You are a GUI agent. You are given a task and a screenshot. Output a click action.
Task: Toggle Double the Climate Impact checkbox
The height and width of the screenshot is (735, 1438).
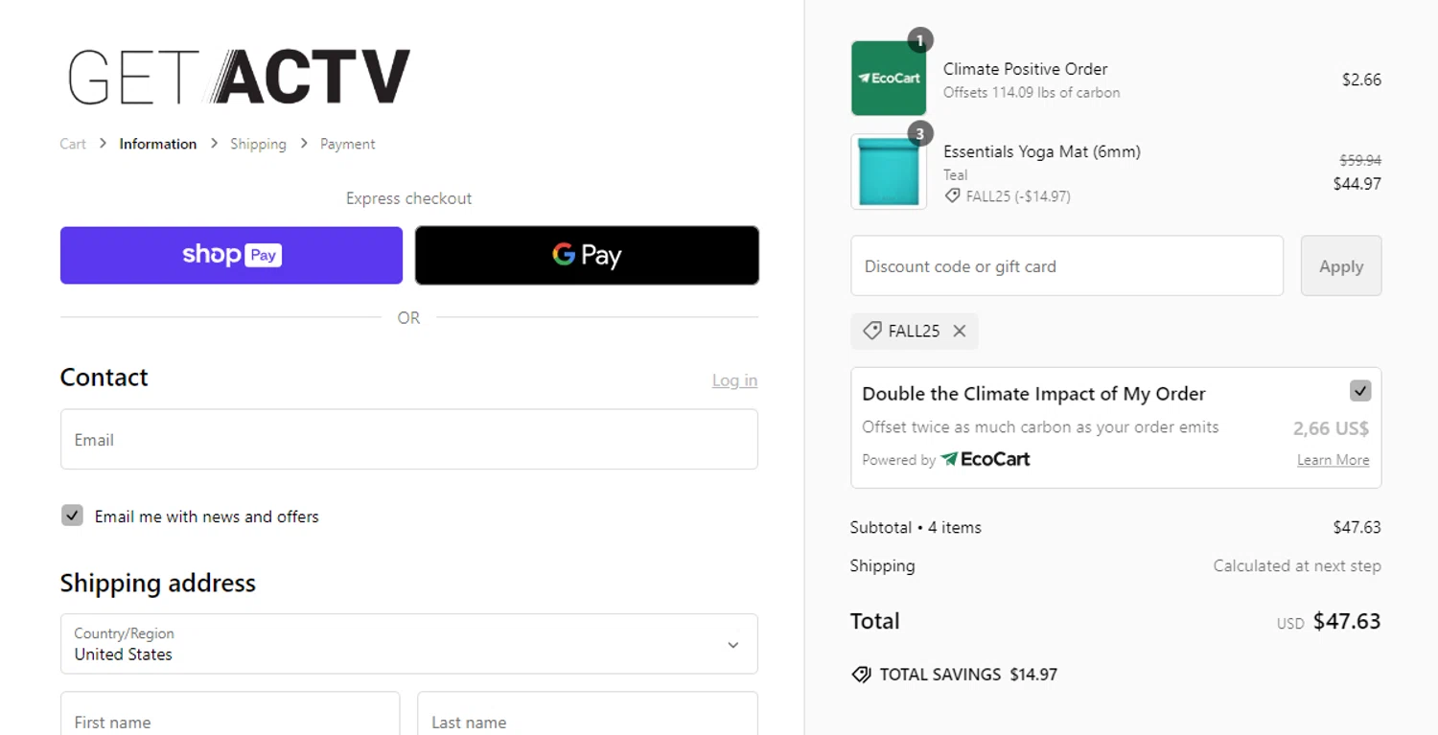(x=1359, y=391)
